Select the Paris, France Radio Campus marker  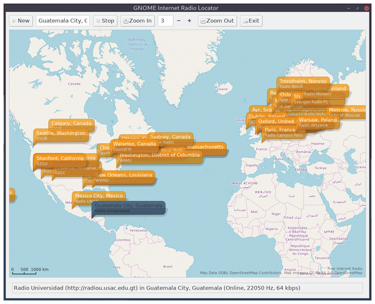tap(283, 132)
